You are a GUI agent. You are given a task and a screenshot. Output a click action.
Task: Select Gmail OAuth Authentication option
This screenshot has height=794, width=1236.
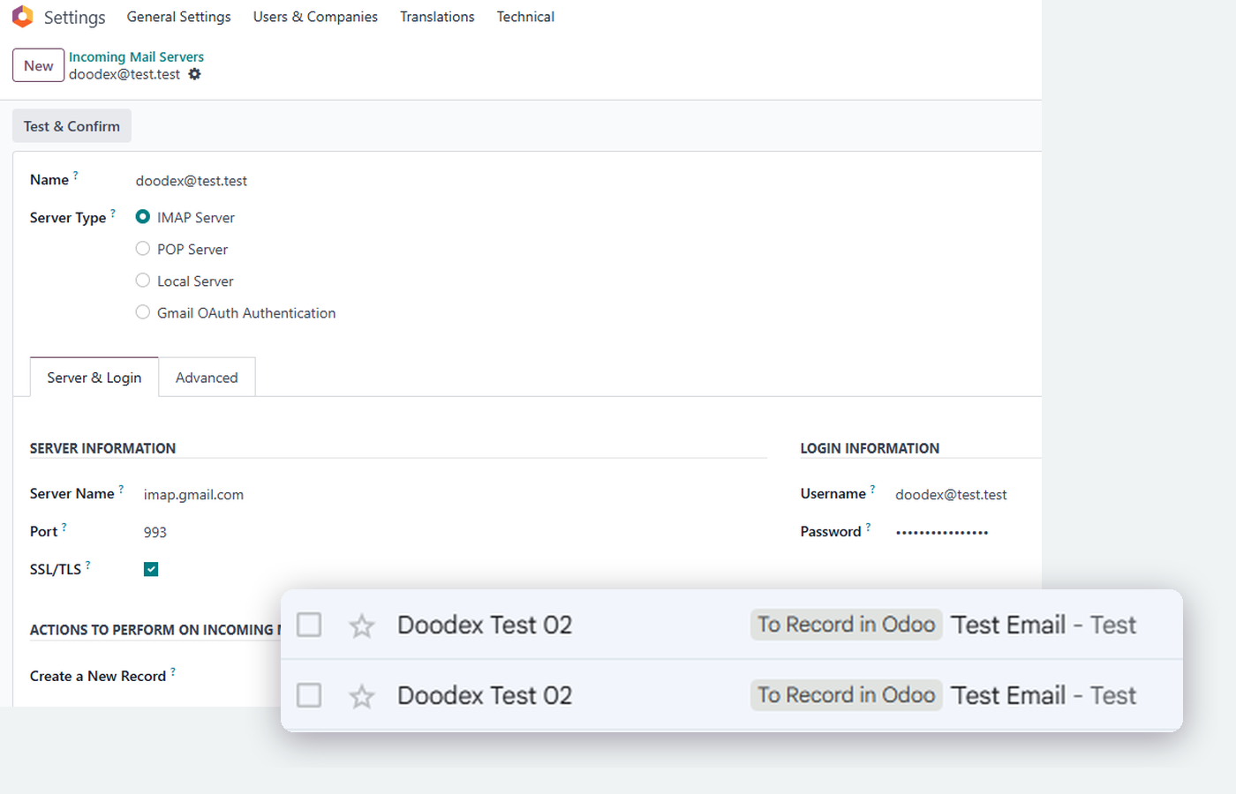pyautogui.click(x=143, y=312)
